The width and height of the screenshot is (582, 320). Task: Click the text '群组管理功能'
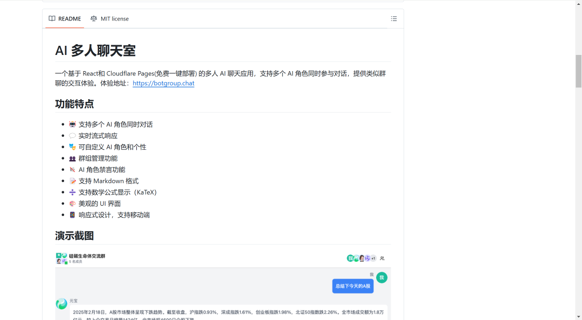[98, 158]
